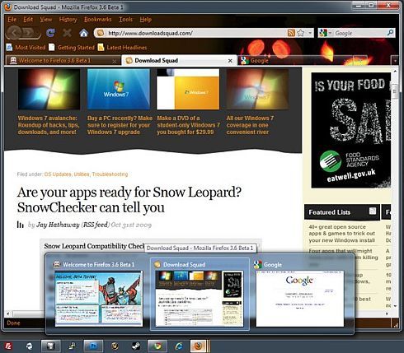Expand the address bar history dropdown
Image resolution: width=404 pixels, height=353 pixels.
point(310,33)
